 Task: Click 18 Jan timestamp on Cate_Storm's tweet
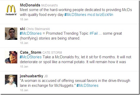pyautogui.click(x=24, y=66)
